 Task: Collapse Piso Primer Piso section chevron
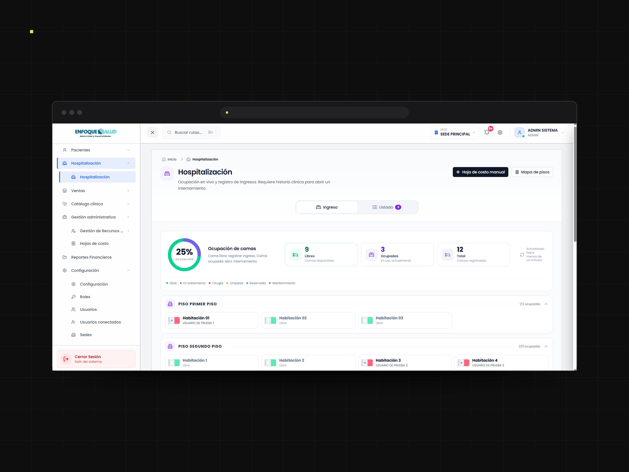[x=546, y=304]
